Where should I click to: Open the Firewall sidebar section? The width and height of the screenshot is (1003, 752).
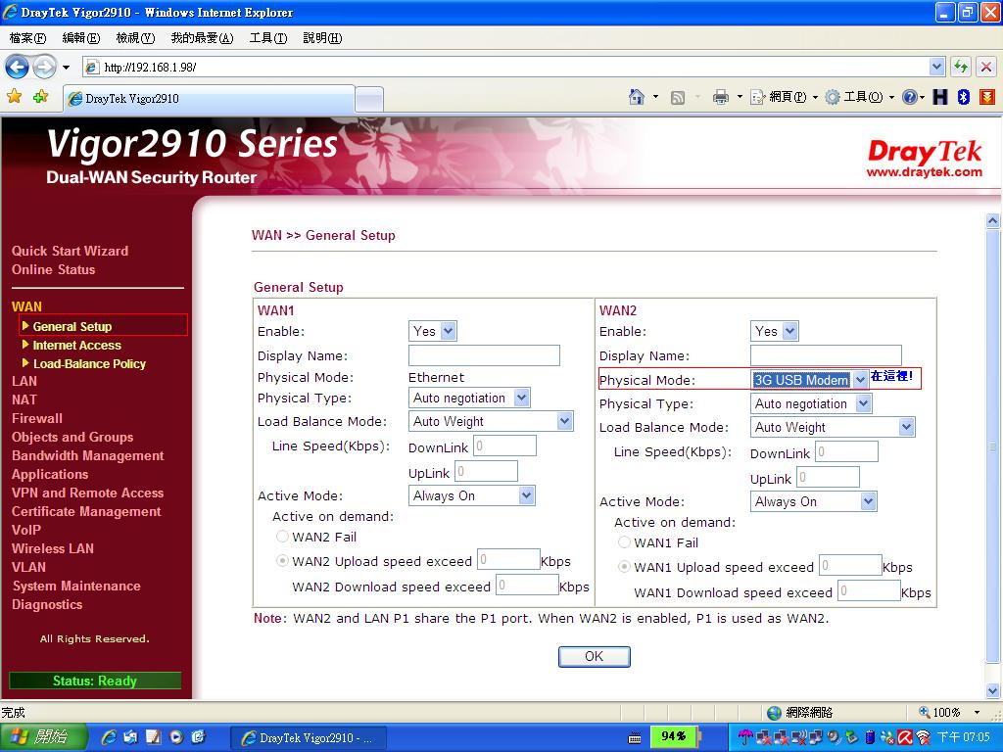coord(37,418)
